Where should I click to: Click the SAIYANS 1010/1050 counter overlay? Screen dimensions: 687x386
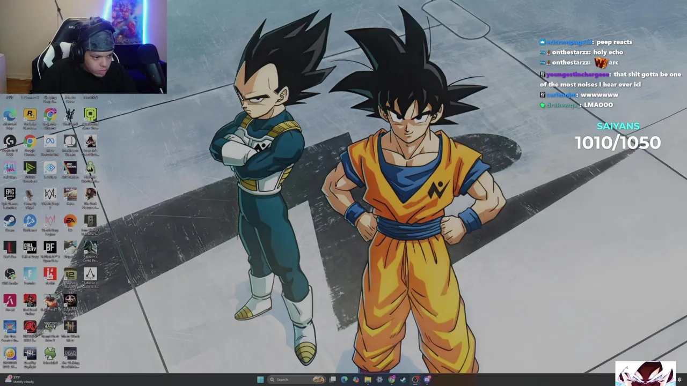tap(618, 136)
